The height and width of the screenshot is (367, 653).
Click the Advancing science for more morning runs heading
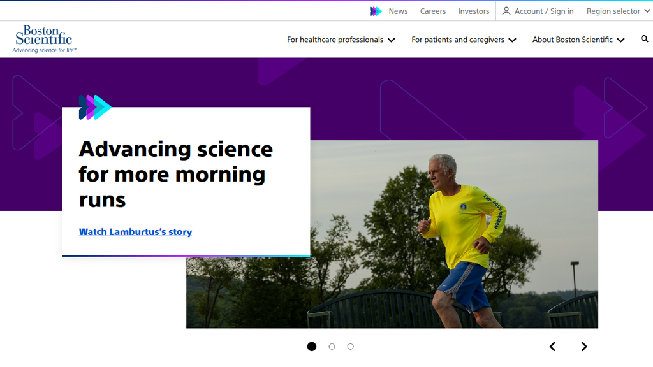[176, 175]
